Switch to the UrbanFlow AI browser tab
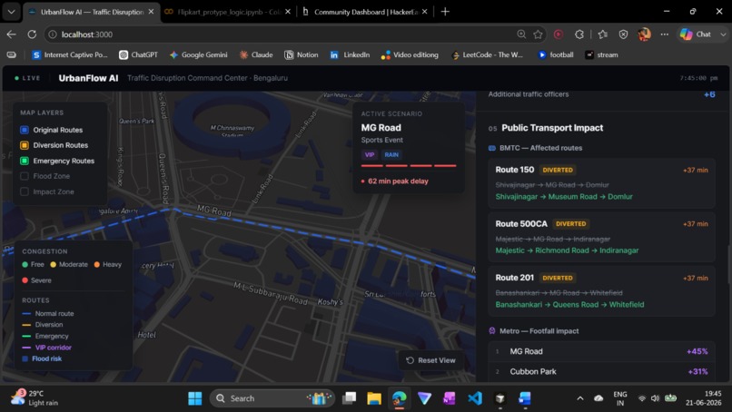Screen dimensions: 732x412 (x=91, y=12)
